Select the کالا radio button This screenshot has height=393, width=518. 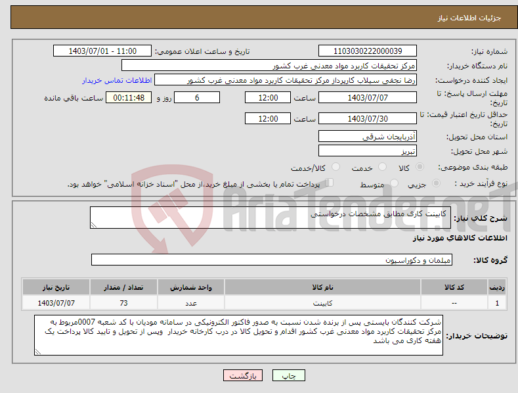420,167
